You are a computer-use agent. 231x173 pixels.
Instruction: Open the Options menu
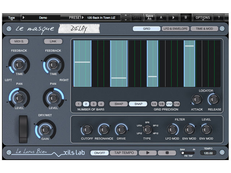[203, 18]
